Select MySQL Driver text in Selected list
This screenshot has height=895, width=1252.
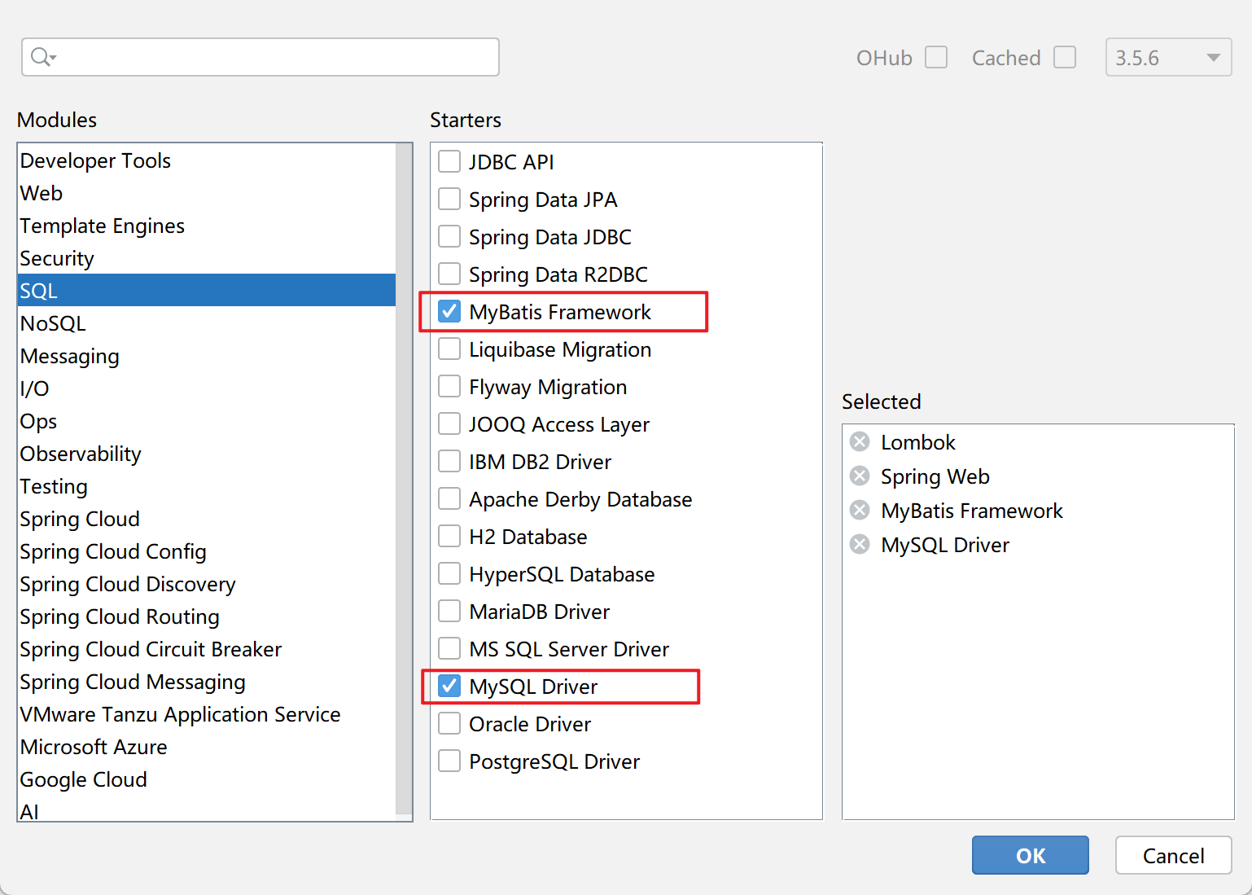945,545
